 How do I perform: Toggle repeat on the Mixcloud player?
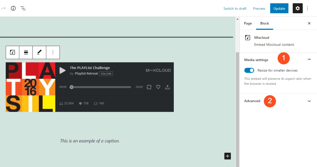[149, 87]
